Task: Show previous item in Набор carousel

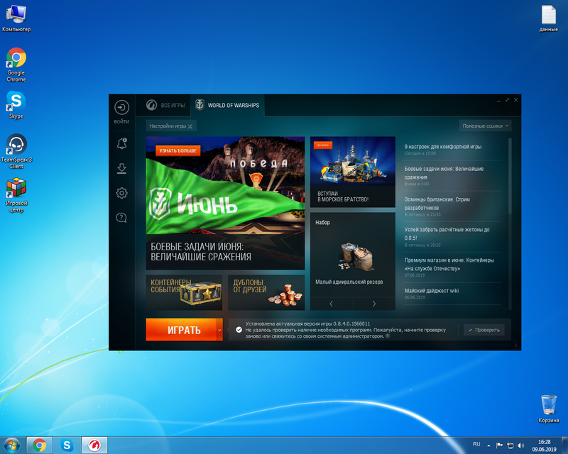Action: [x=331, y=304]
